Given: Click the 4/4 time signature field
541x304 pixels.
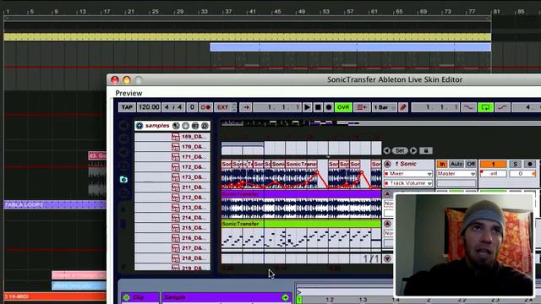Looking at the screenshot, I should pyautogui.click(x=173, y=107).
